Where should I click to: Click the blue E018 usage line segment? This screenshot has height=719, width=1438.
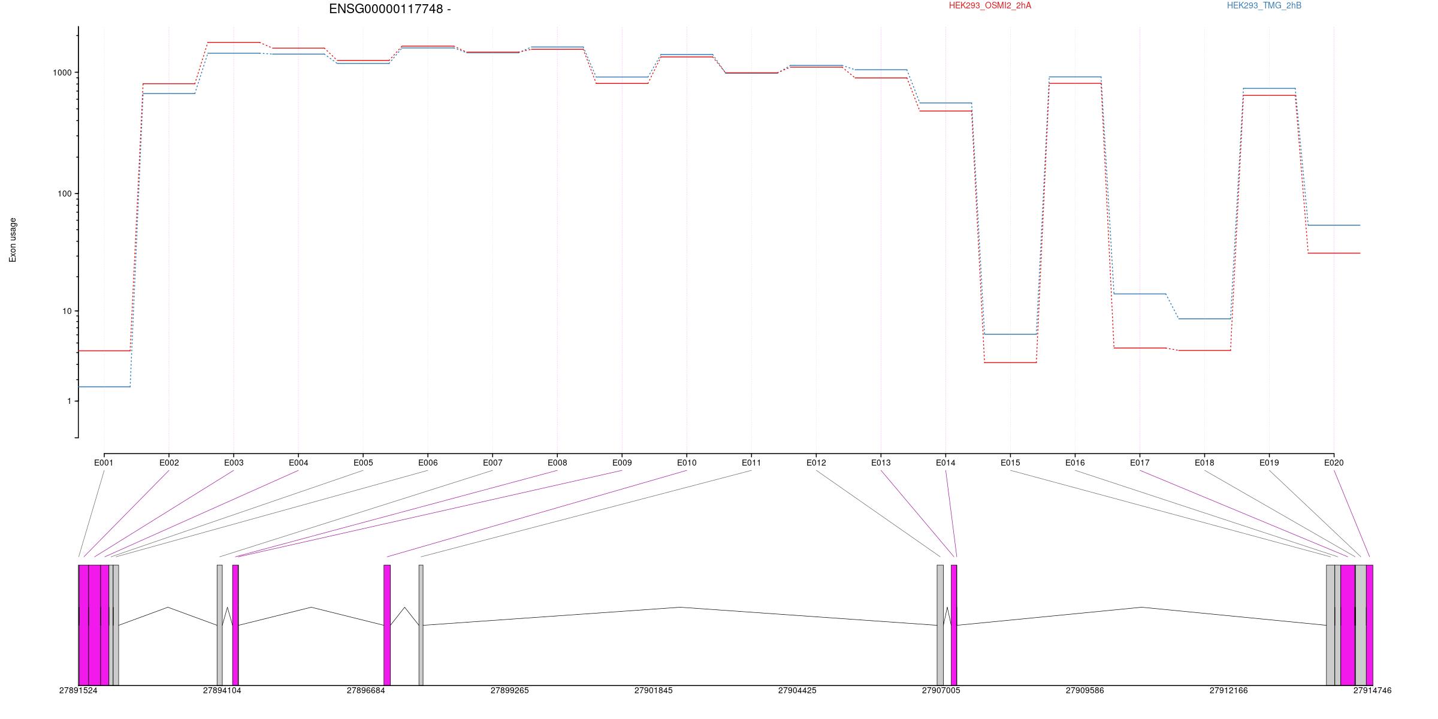point(1204,318)
